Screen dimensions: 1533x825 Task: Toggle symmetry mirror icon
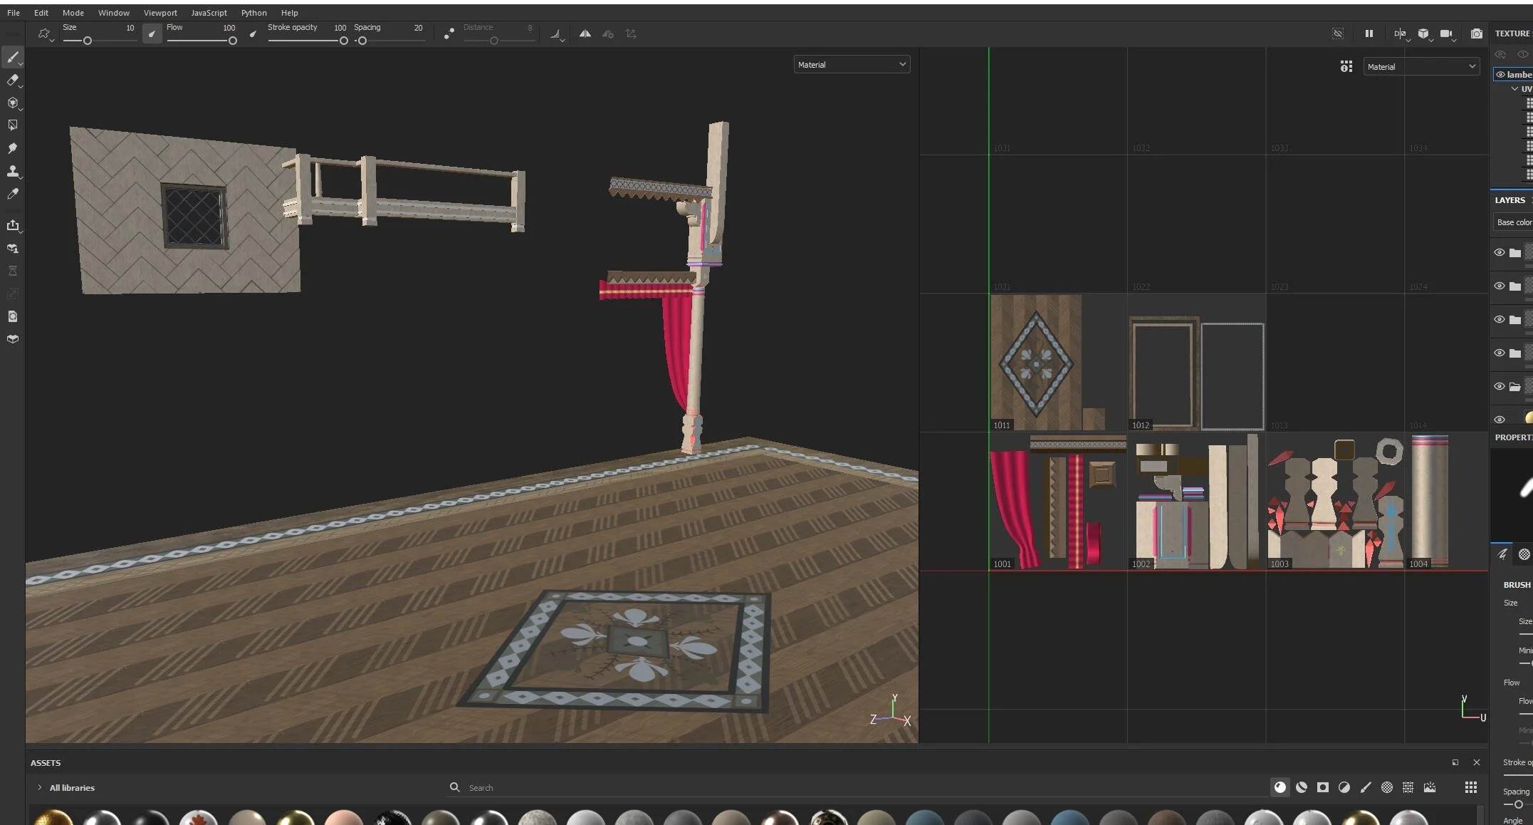pyautogui.click(x=585, y=33)
